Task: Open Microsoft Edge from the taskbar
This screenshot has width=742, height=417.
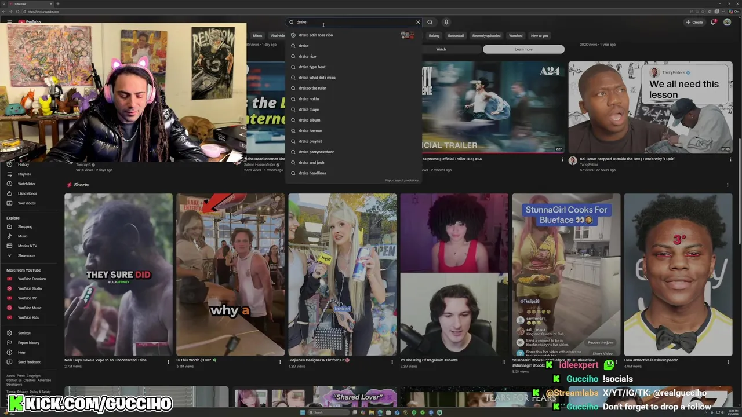Action: tap(380, 412)
